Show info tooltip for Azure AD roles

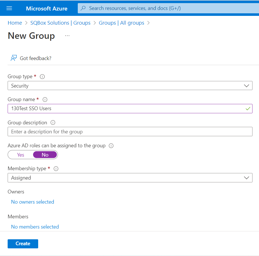[111, 146]
